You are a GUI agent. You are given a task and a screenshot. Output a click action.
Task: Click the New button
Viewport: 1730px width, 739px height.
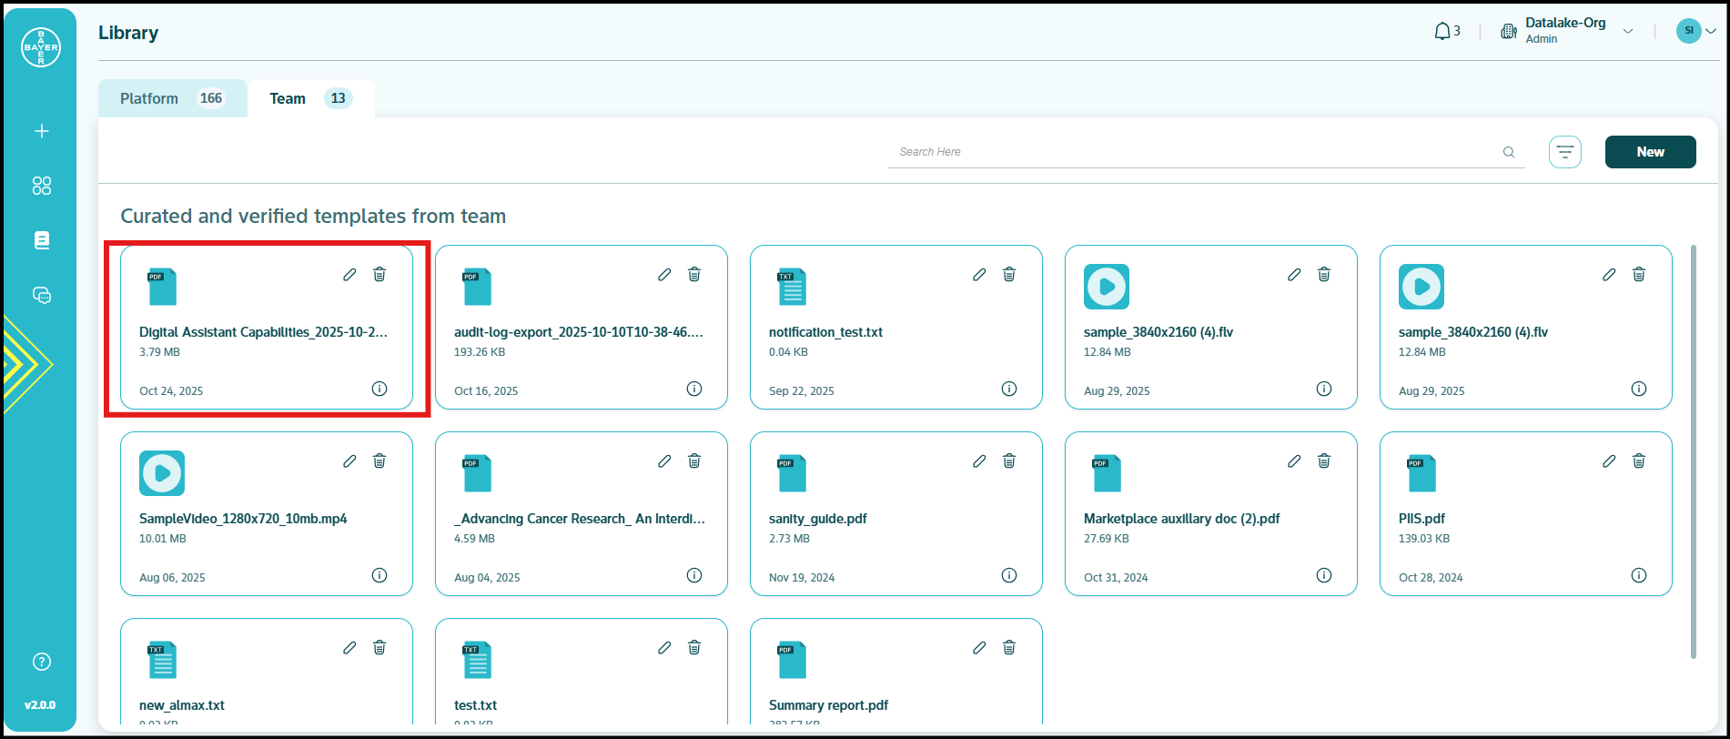[1650, 152]
